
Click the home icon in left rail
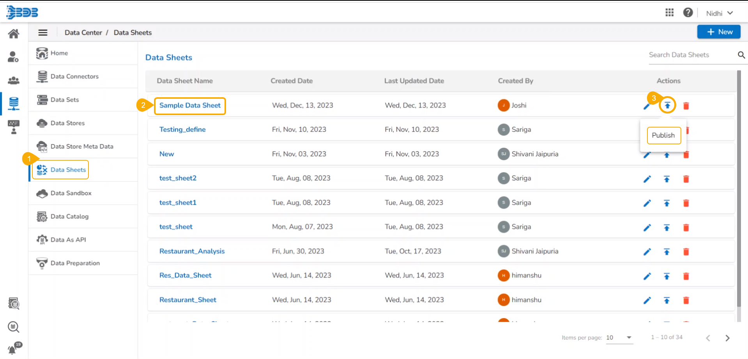point(14,34)
